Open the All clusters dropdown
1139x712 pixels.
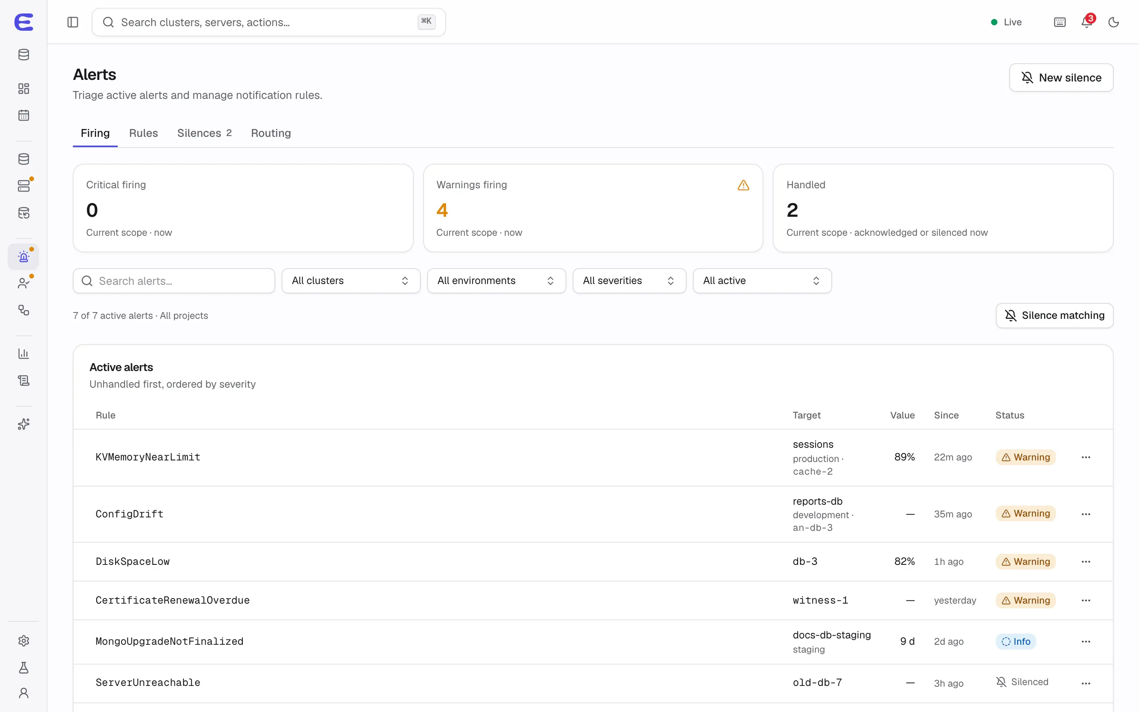click(x=351, y=281)
